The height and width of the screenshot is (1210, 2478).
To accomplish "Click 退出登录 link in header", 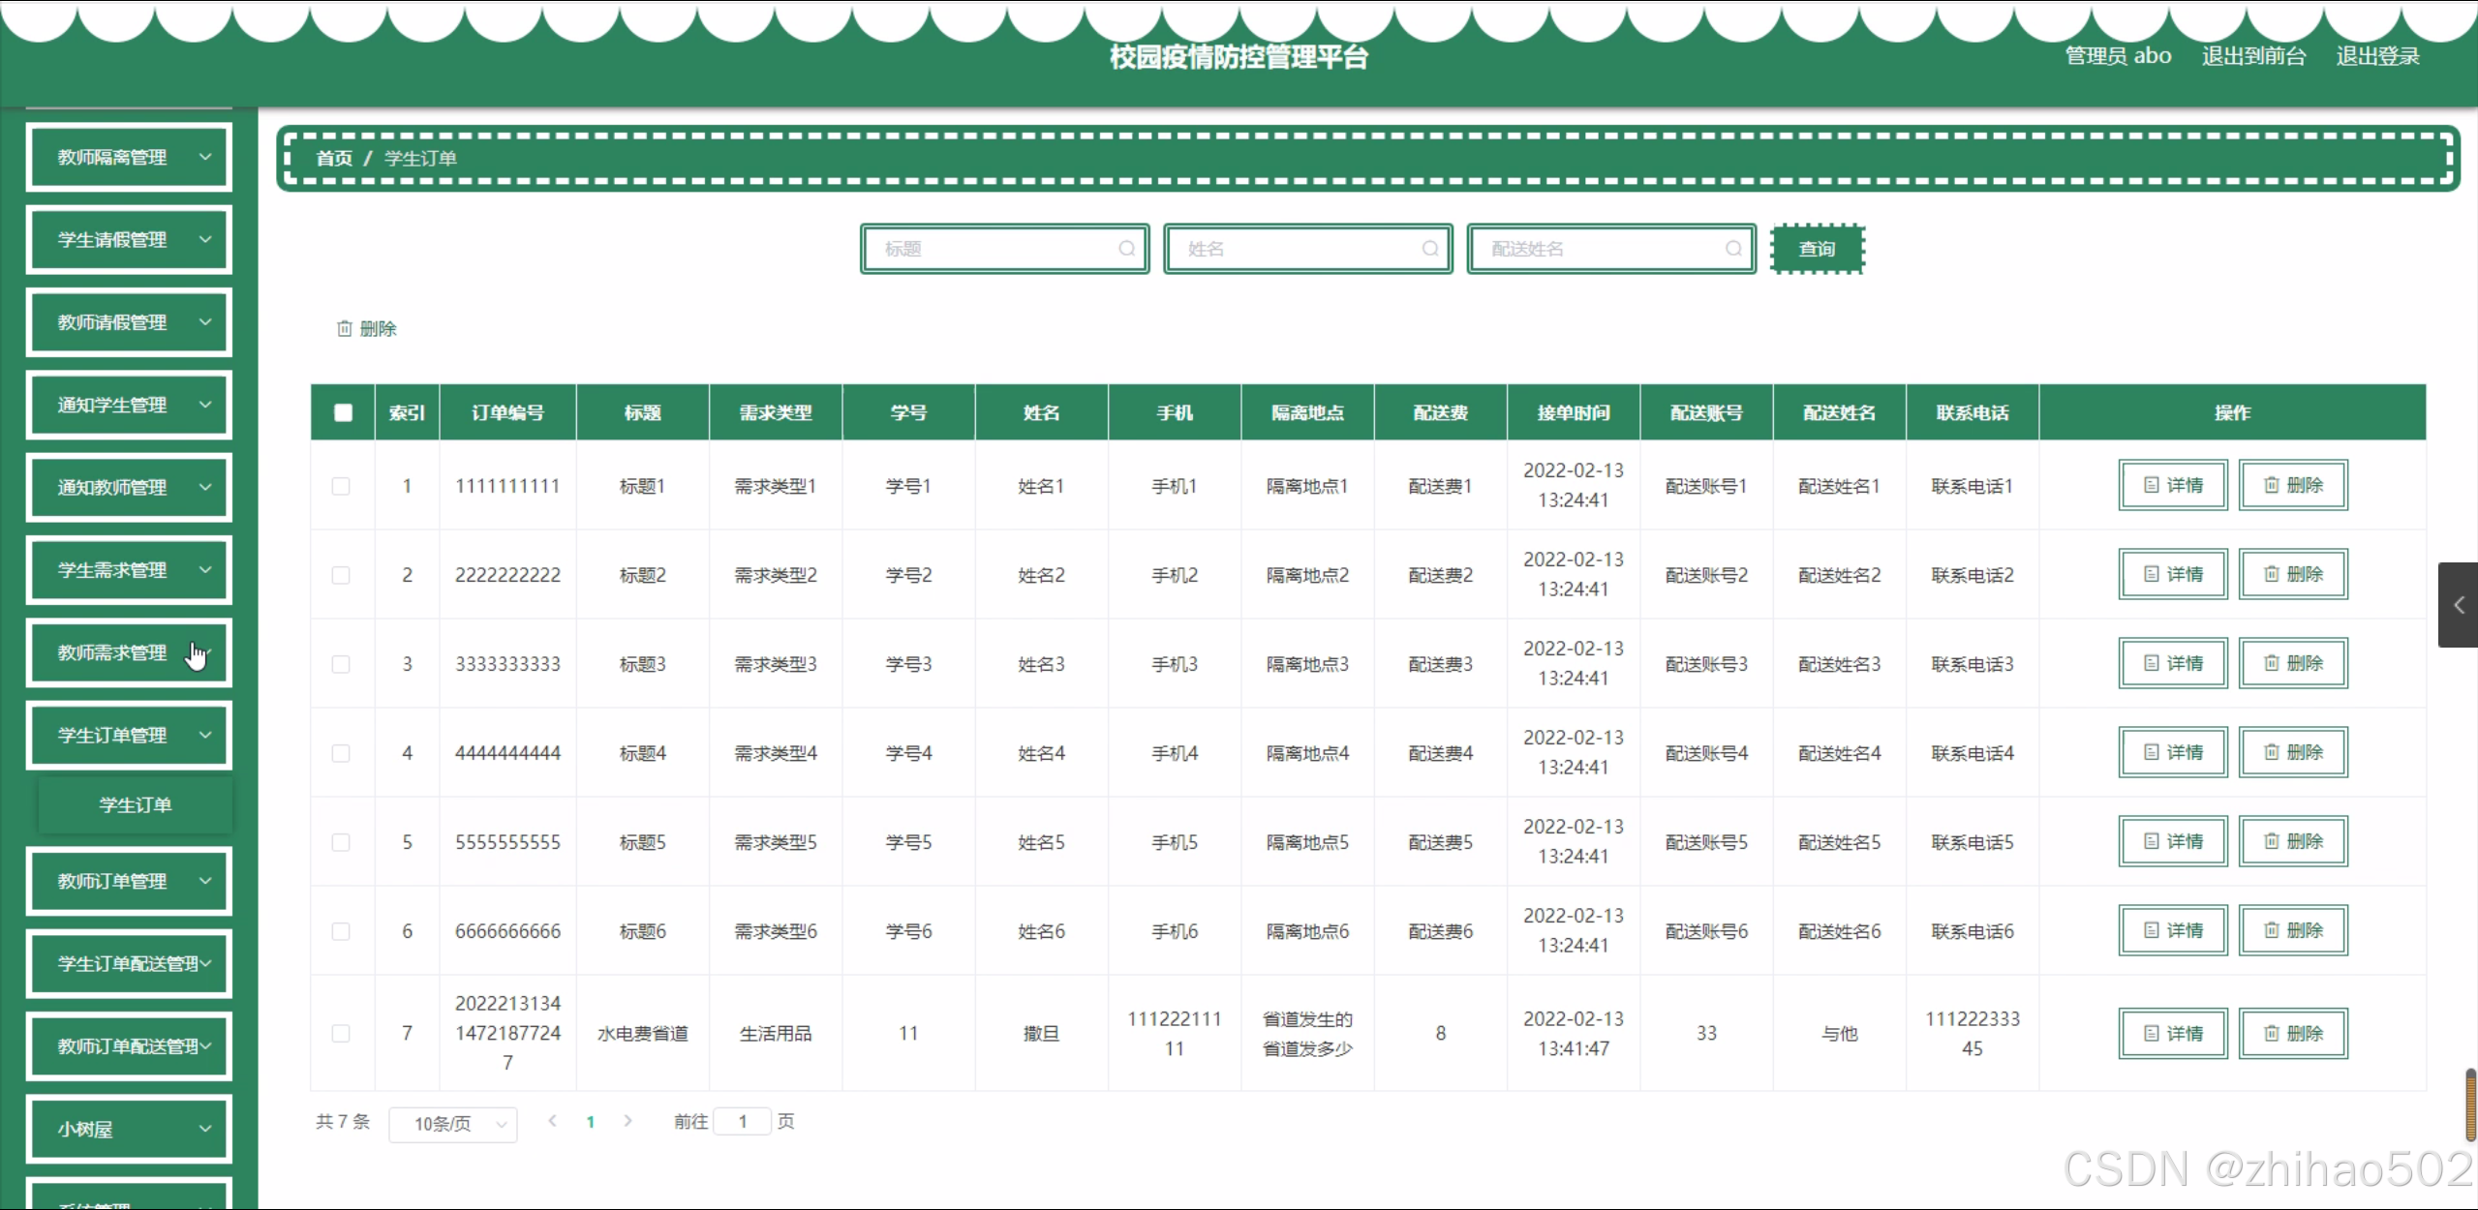I will click(2377, 56).
